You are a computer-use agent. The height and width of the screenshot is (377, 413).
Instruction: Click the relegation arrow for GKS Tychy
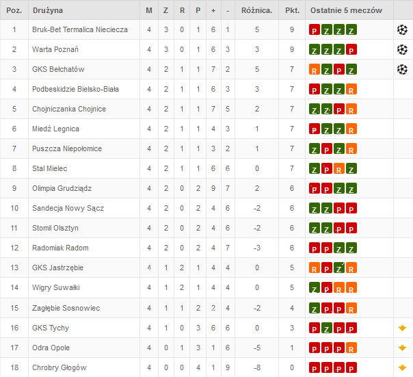pyautogui.click(x=402, y=328)
